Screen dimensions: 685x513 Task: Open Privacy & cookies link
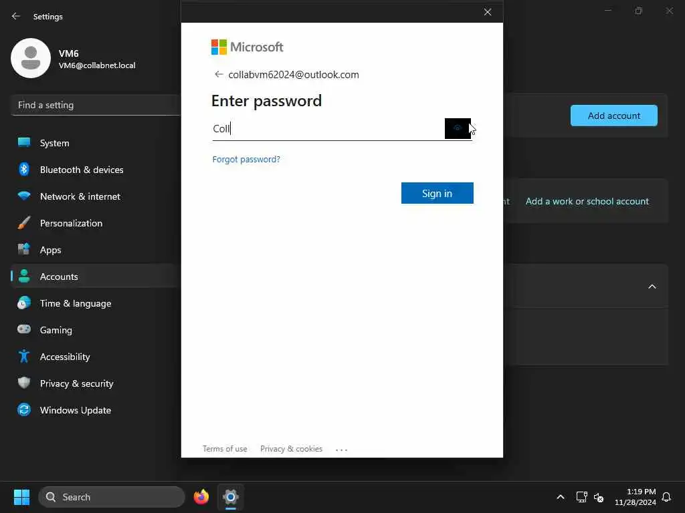[292, 449]
